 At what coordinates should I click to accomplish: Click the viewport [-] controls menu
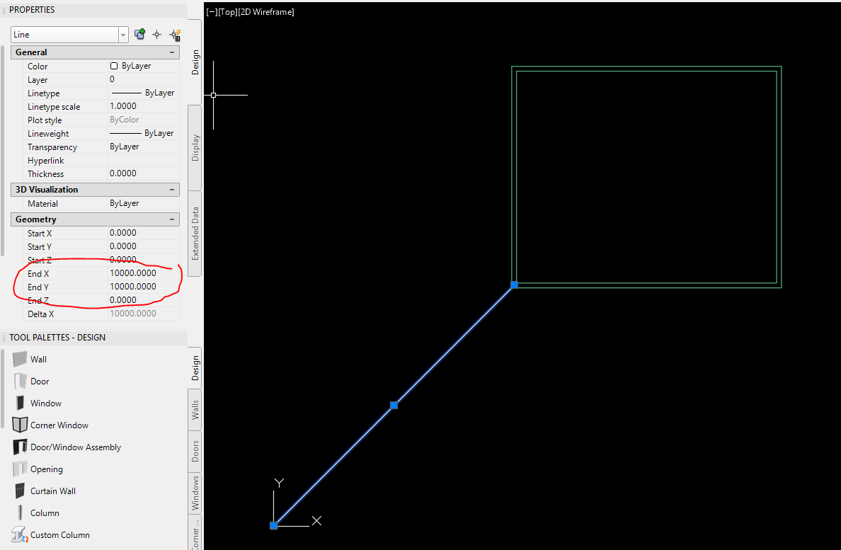[x=212, y=12]
